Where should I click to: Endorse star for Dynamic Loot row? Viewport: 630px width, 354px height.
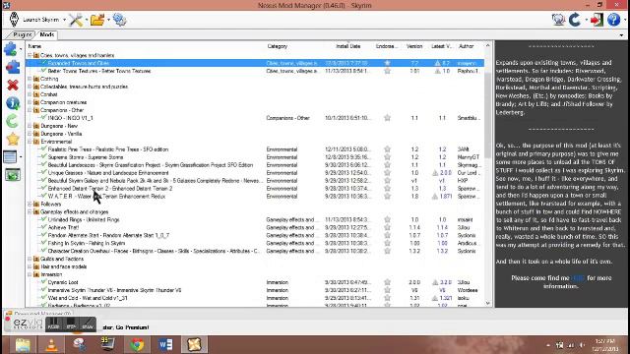coord(387,282)
